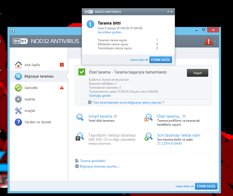The width and height of the screenshot is (233, 196).
Task: Click the red alert status icon
Action: (x=209, y=41)
